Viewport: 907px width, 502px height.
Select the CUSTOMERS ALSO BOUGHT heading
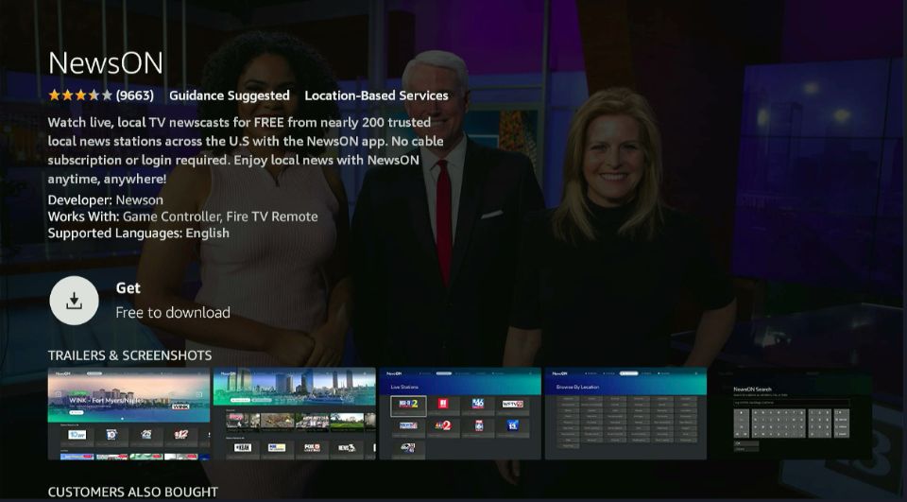click(133, 493)
